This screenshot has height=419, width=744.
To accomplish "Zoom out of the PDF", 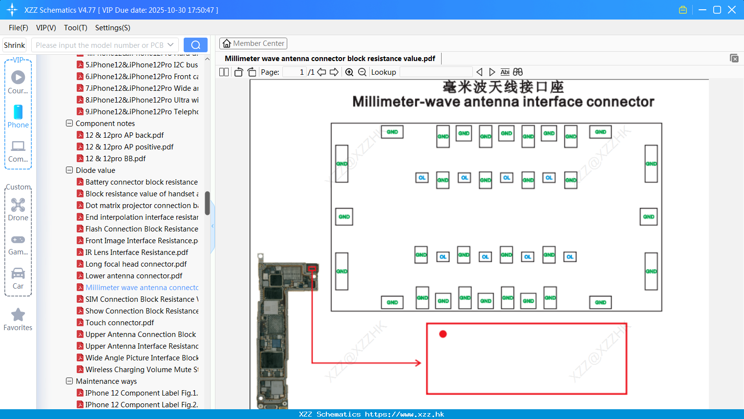I will point(362,72).
